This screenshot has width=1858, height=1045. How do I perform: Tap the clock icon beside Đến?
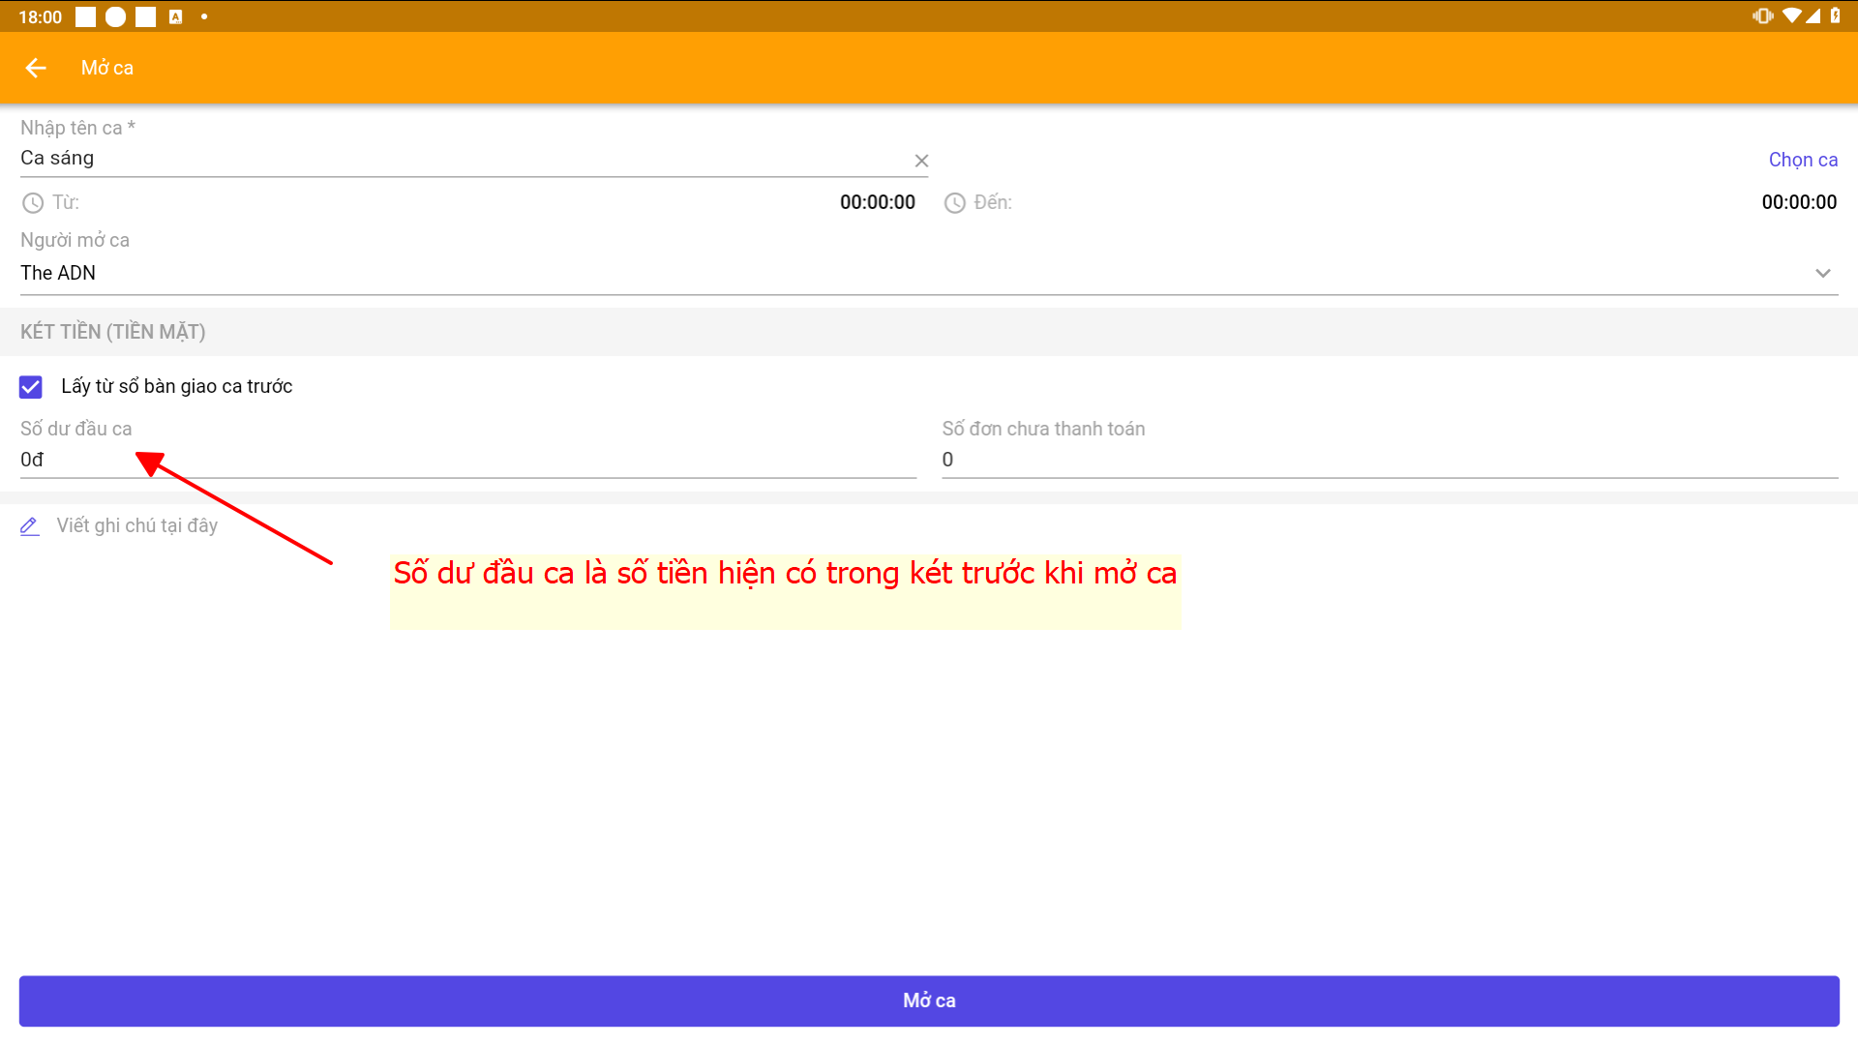(x=955, y=203)
